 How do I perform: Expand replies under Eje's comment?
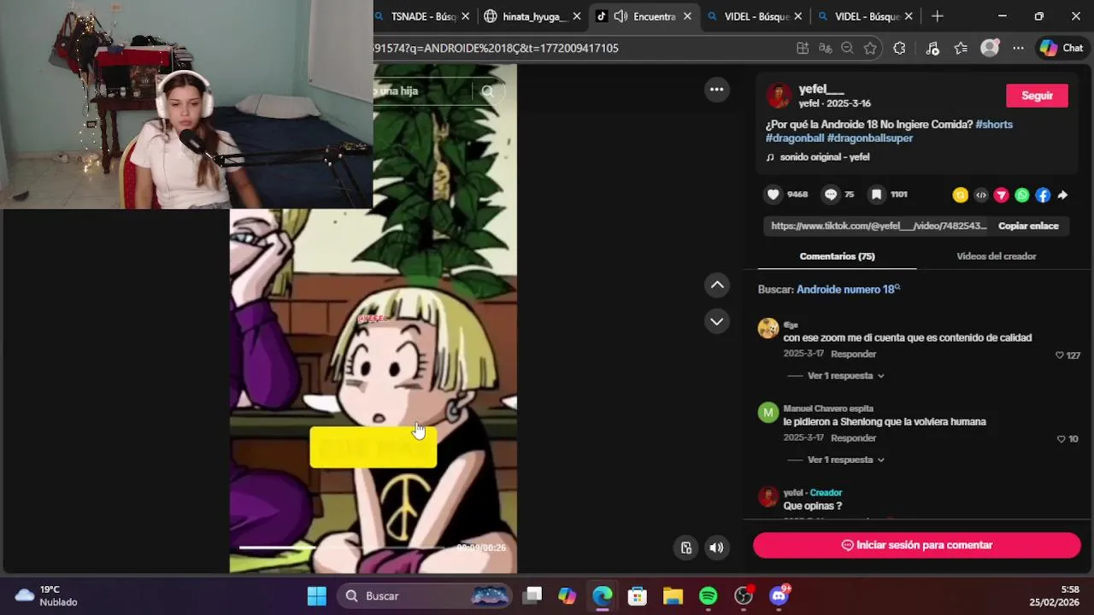click(x=845, y=376)
